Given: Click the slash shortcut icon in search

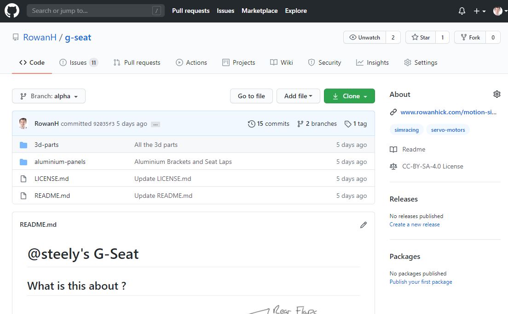Looking at the screenshot, I should coord(156,11).
